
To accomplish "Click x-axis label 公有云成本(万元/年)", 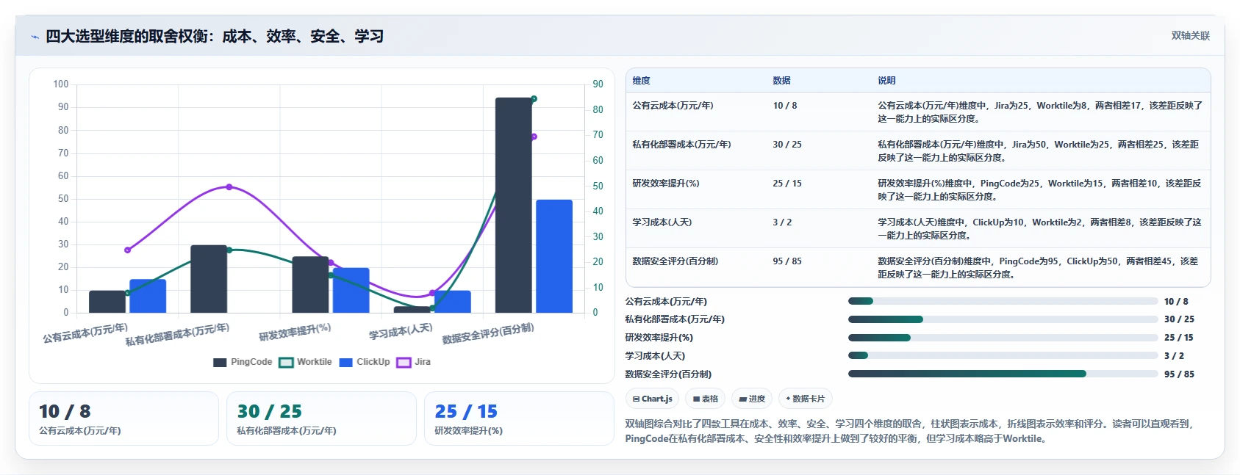I will (85, 333).
